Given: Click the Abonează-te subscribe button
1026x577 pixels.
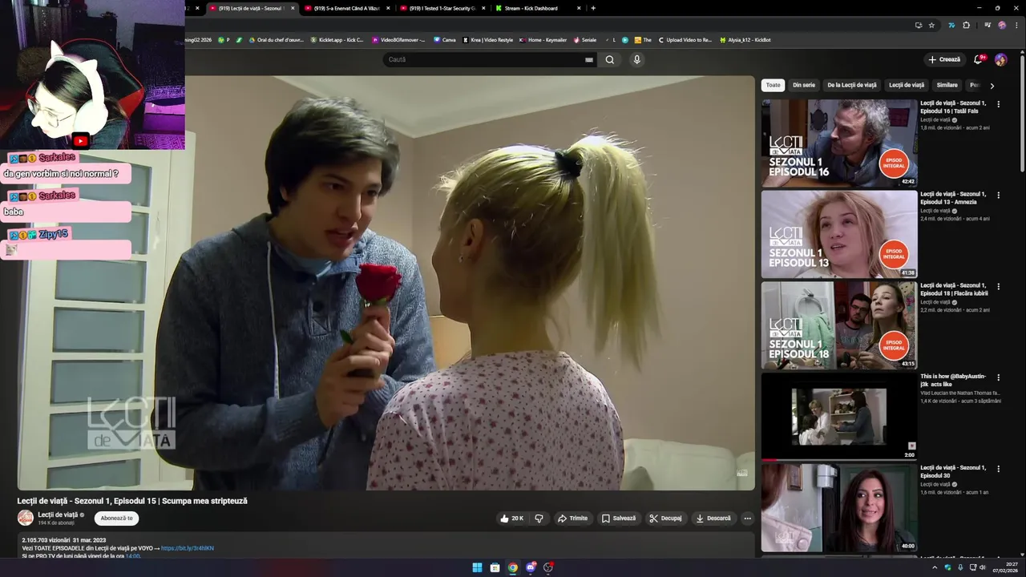Looking at the screenshot, I should pos(116,518).
